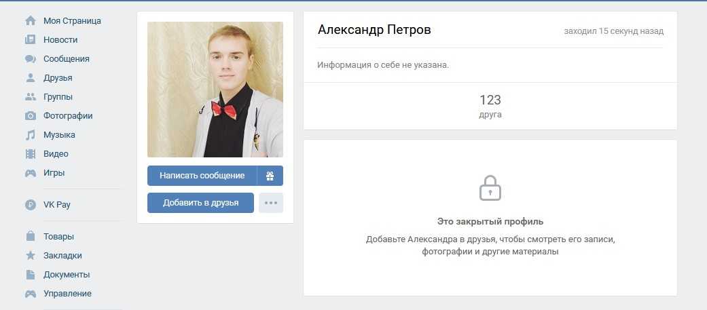Click the Игры gamepad icon

tap(30, 172)
